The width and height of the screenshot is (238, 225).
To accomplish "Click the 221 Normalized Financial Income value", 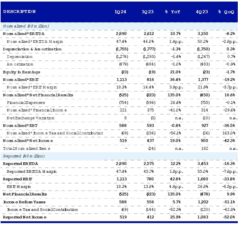I will tap(123, 110).
